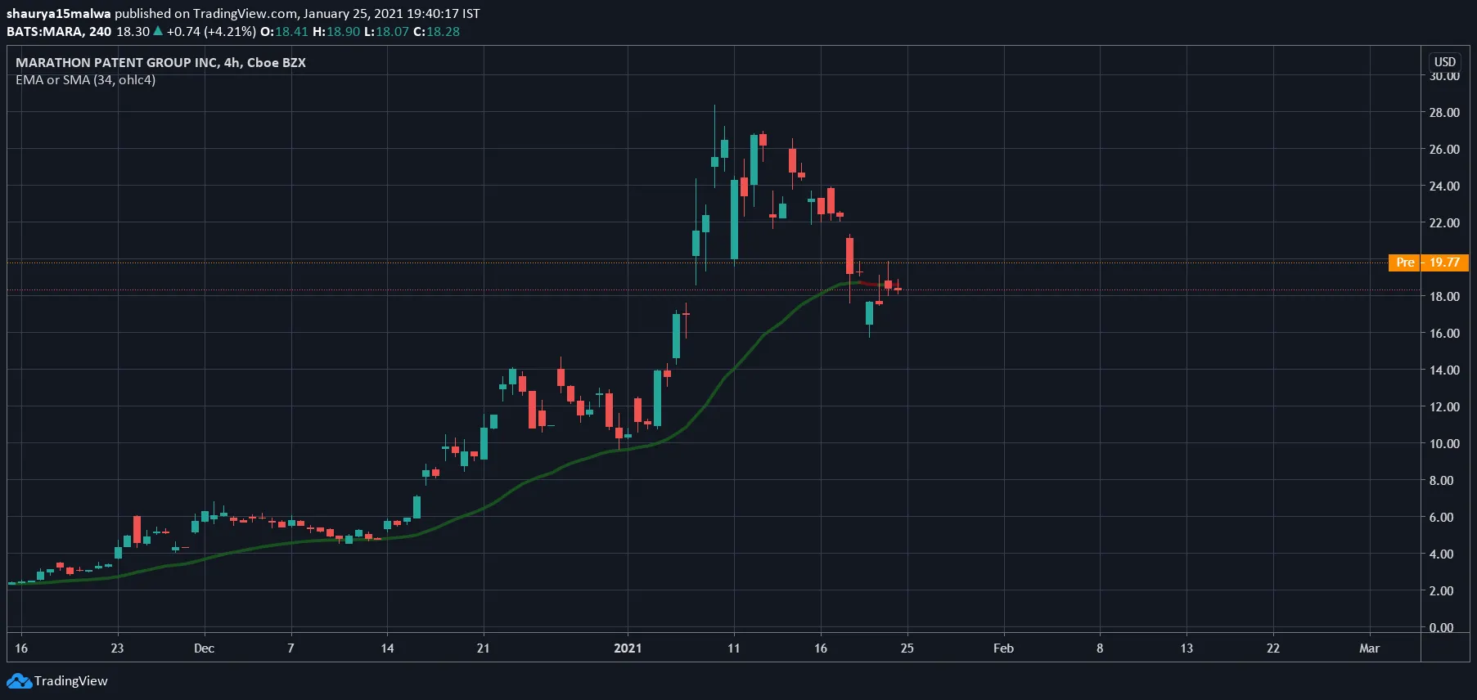Click the 25 date label on the time axis
1477x700 pixels.
907,648
